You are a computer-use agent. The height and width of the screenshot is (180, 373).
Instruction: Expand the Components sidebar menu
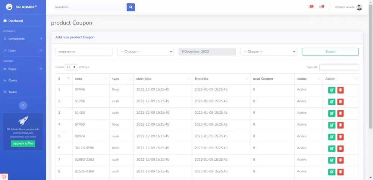[23, 39]
